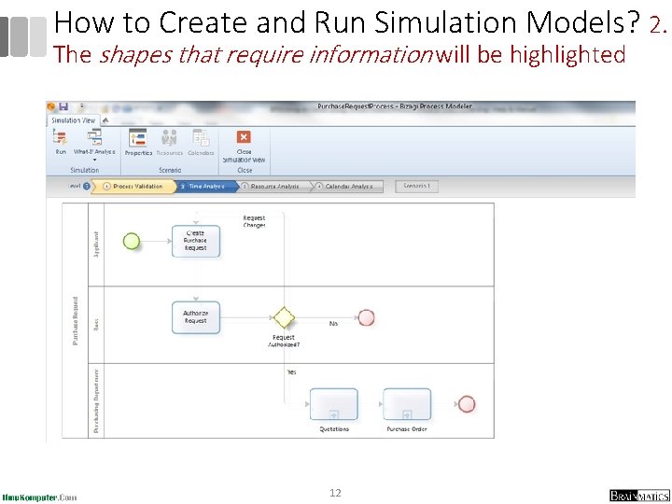Screen dimensions: 672x504
Task: Click the Resources icon in Scenario group
Action: [x=169, y=138]
